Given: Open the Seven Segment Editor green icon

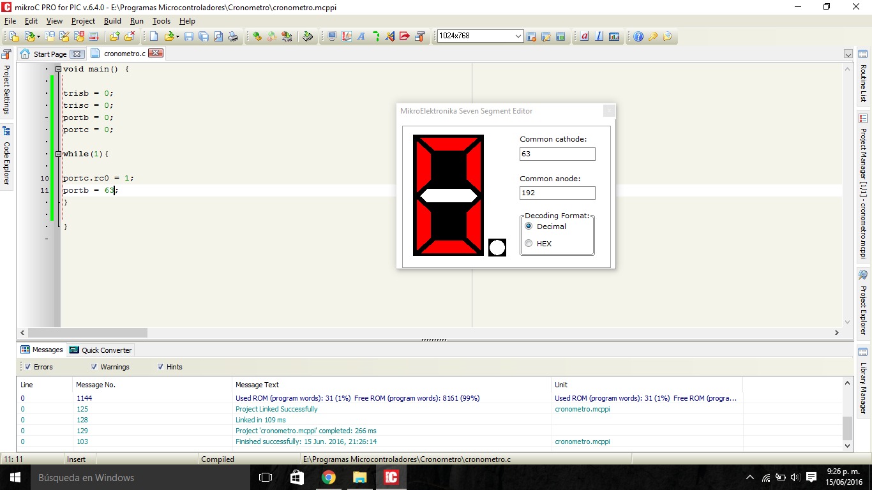Looking at the screenshot, I should (375, 36).
